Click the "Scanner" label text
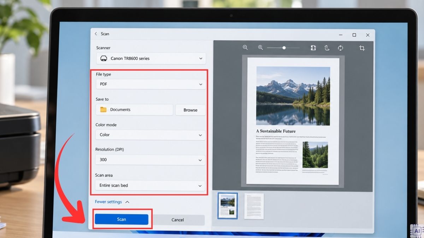 click(103, 48)
